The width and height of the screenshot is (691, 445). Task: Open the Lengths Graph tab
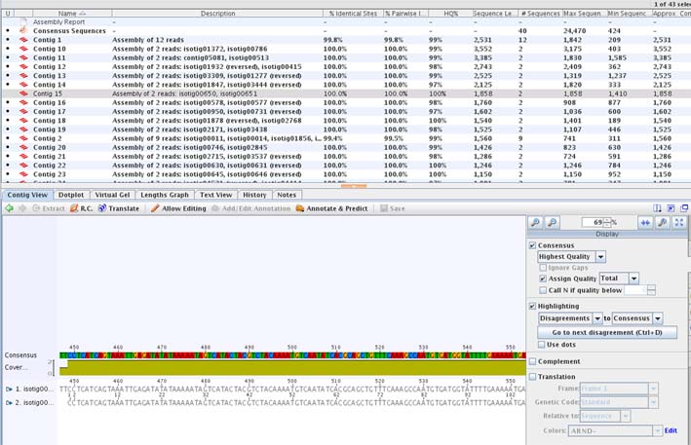tap(165, 195)
